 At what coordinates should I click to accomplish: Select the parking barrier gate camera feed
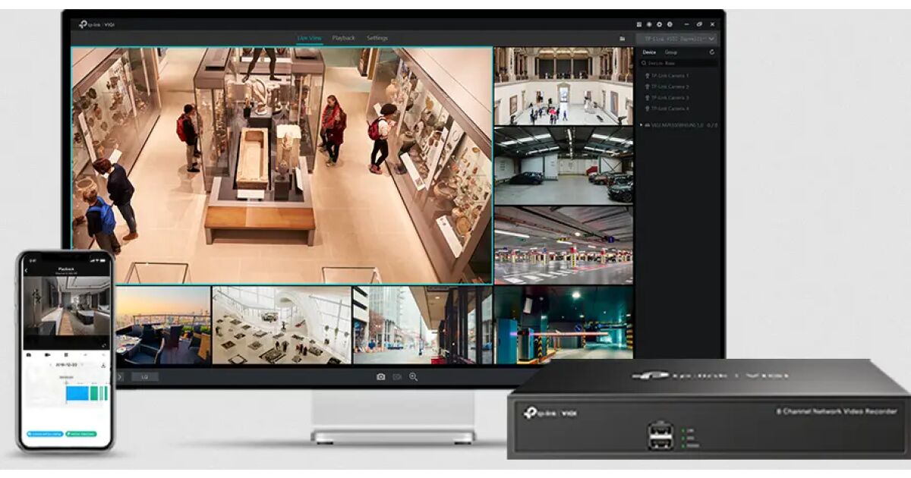(563, 323)
